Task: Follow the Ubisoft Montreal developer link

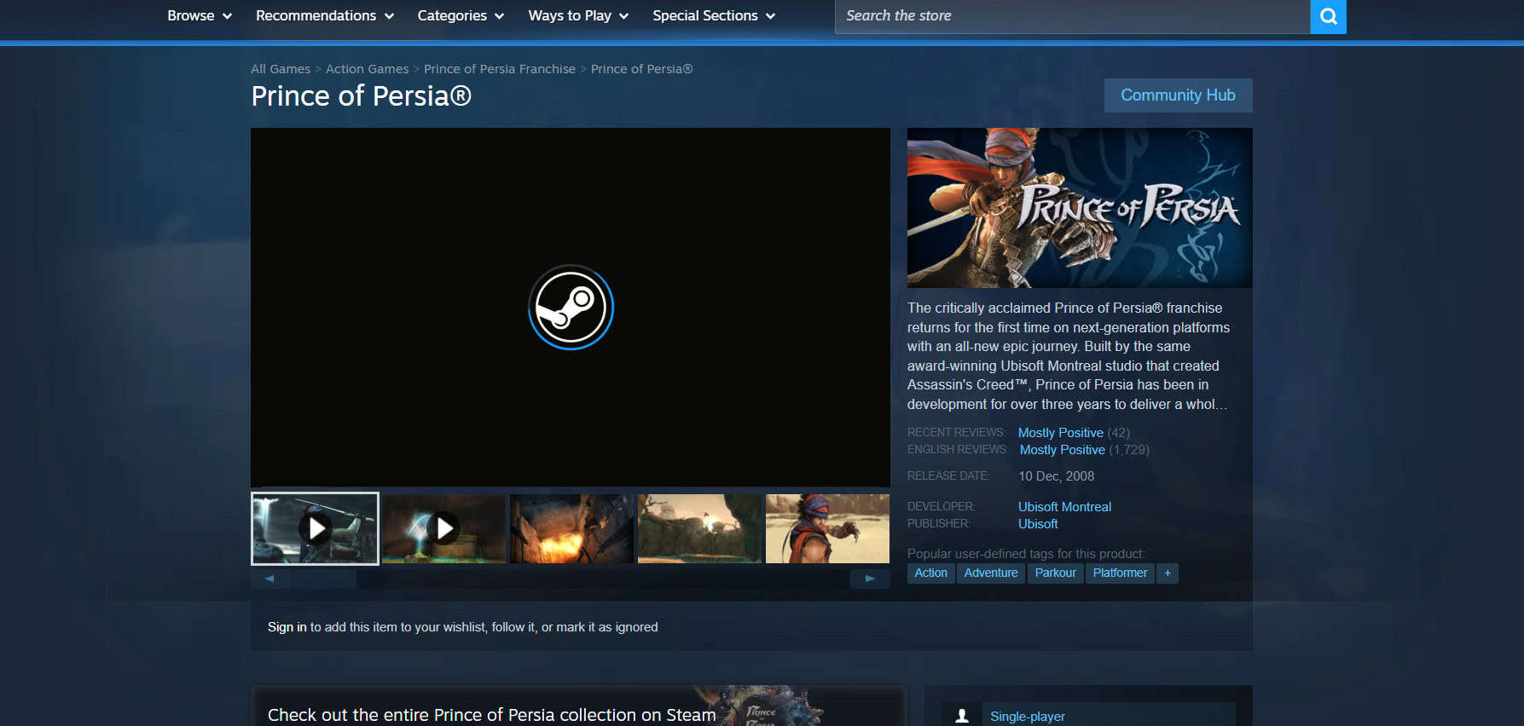Action: 1063,507
